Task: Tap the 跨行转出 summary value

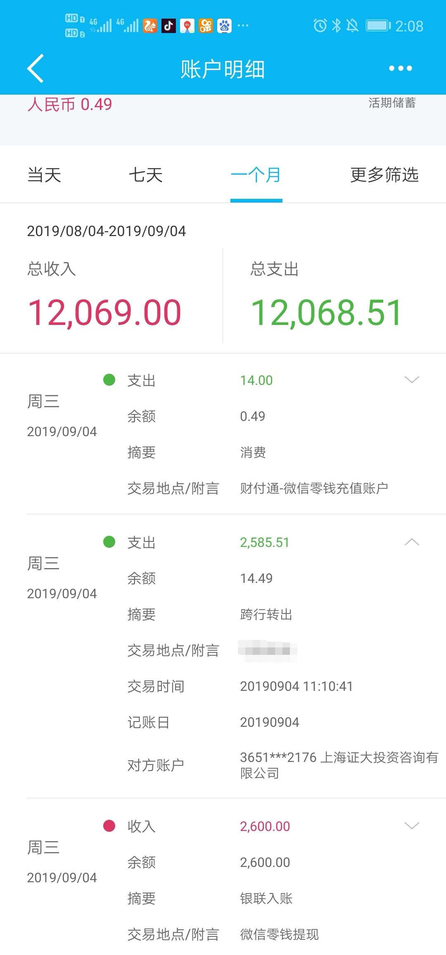Action: click(266, 614)
